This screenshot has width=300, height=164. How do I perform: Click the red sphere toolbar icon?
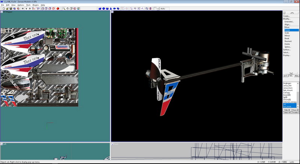click(x=58, y=8)
